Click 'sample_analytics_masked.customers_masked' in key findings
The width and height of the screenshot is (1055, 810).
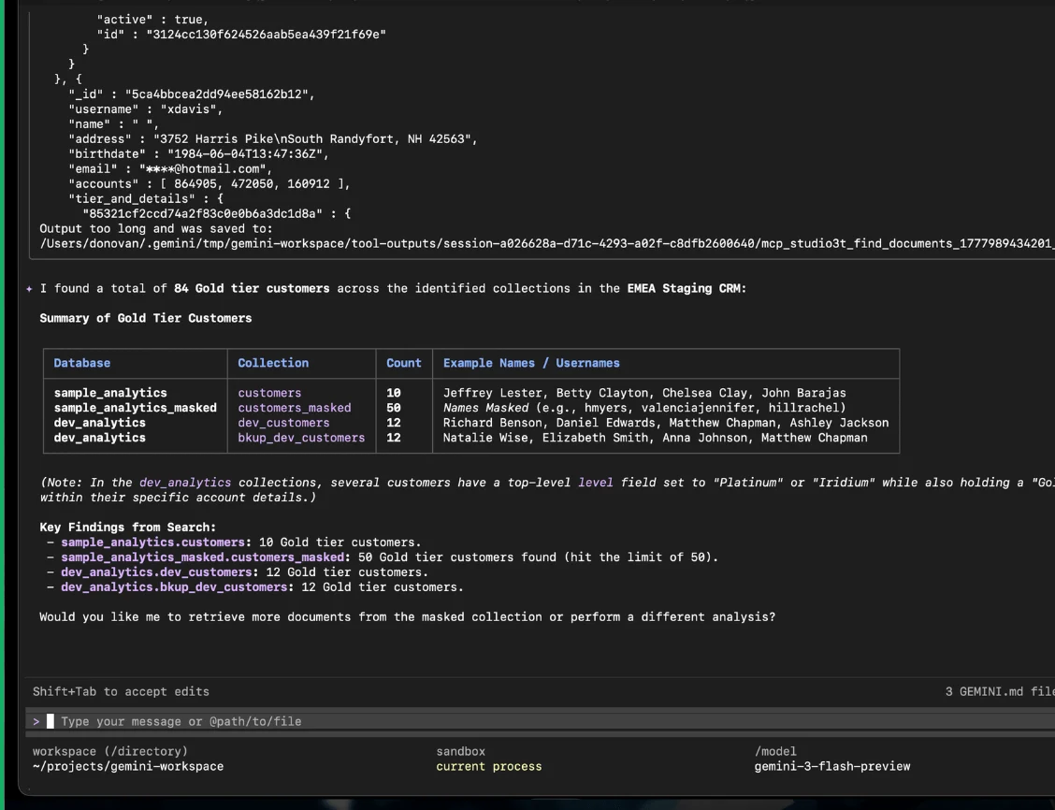pyautogui.click(x=203, y=557)
